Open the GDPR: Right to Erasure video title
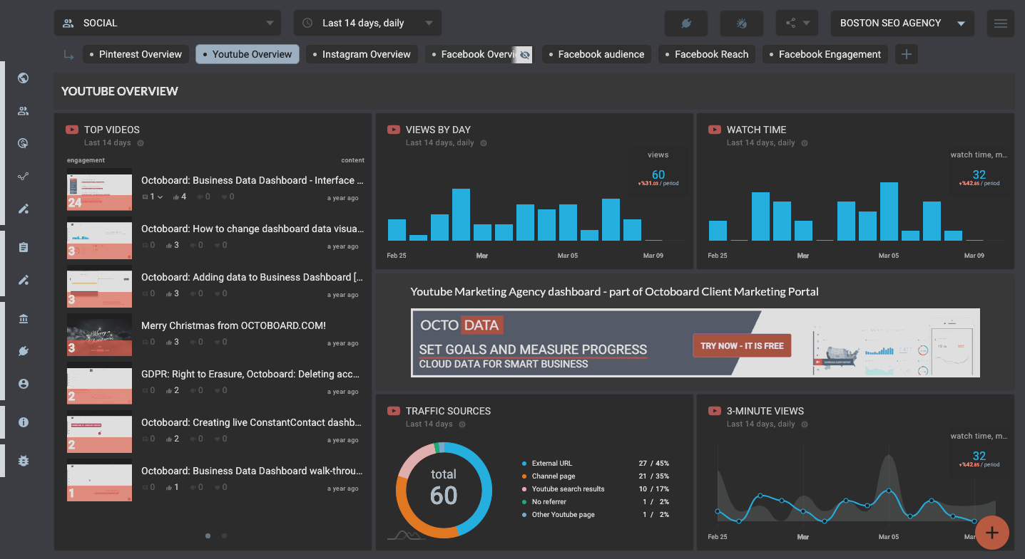 click(250, 374)
